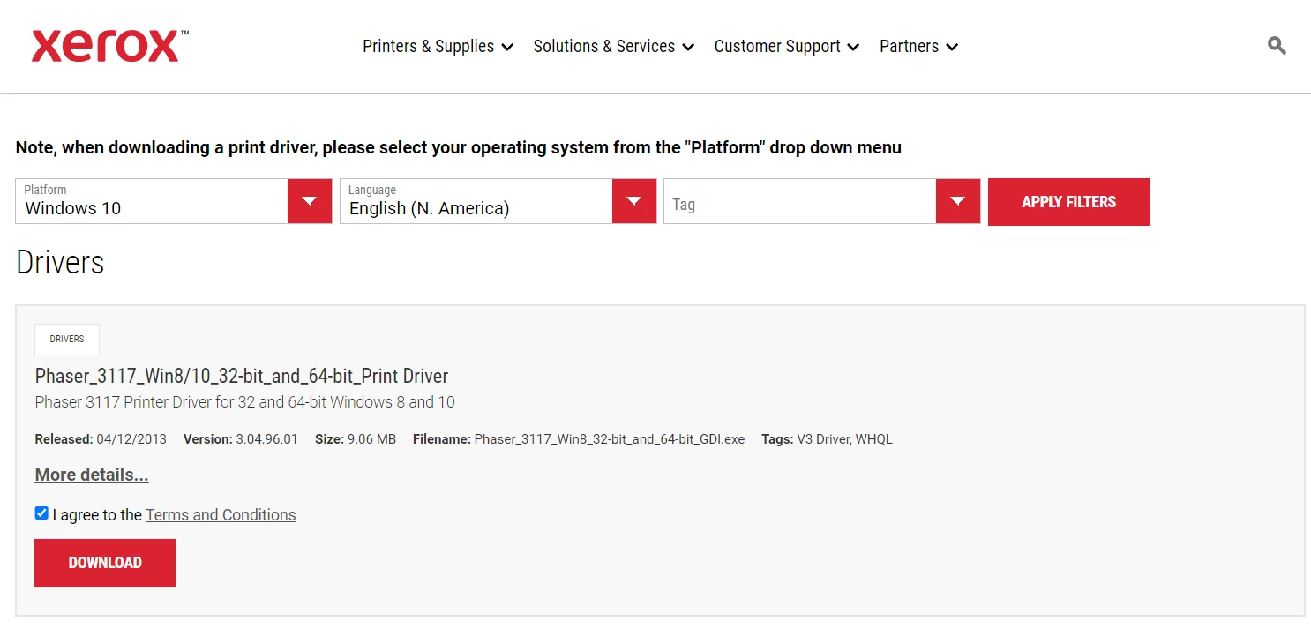Click the Phaser 3117 Printer Driver description
The image size is (1311, 636).
coord(245,402)
